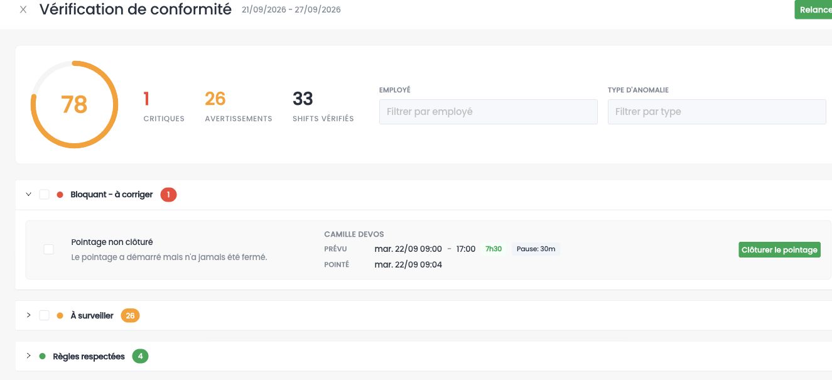
Task: Click the description about pointage never closed
Action: click(x=170, y=257)
